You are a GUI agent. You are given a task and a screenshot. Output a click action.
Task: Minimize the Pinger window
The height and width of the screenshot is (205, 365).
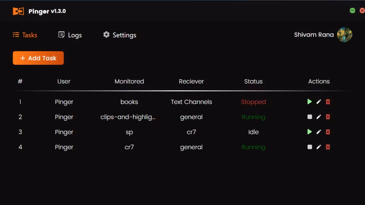point(352,11)
